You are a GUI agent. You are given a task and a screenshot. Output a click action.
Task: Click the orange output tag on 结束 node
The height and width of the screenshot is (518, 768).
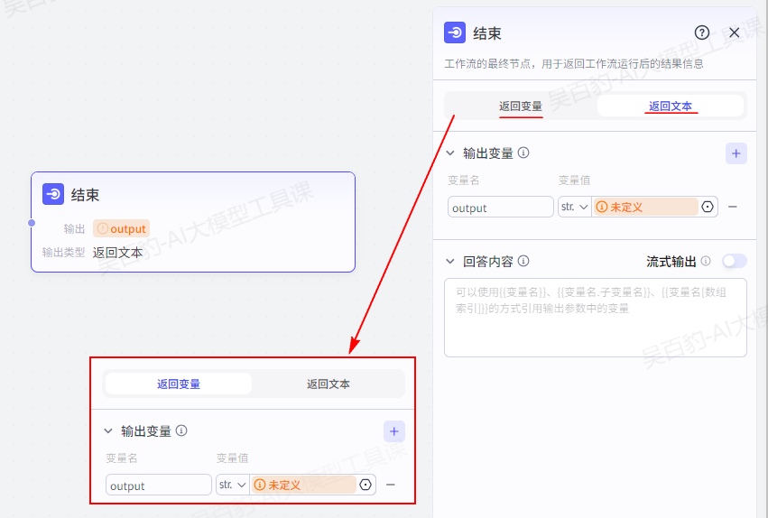[121, 228]
